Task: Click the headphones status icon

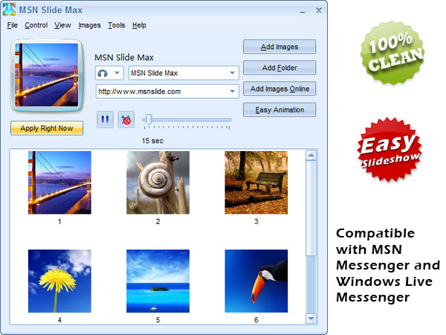Action: tap(103, 73)
